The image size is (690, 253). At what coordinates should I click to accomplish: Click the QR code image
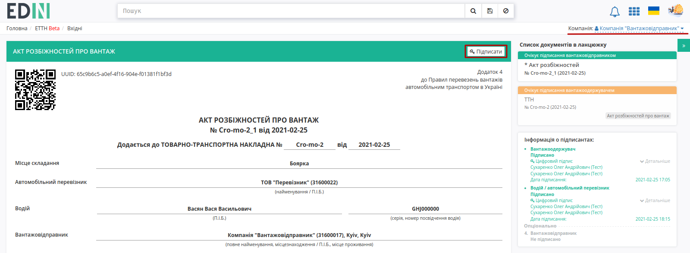point(35,90)
